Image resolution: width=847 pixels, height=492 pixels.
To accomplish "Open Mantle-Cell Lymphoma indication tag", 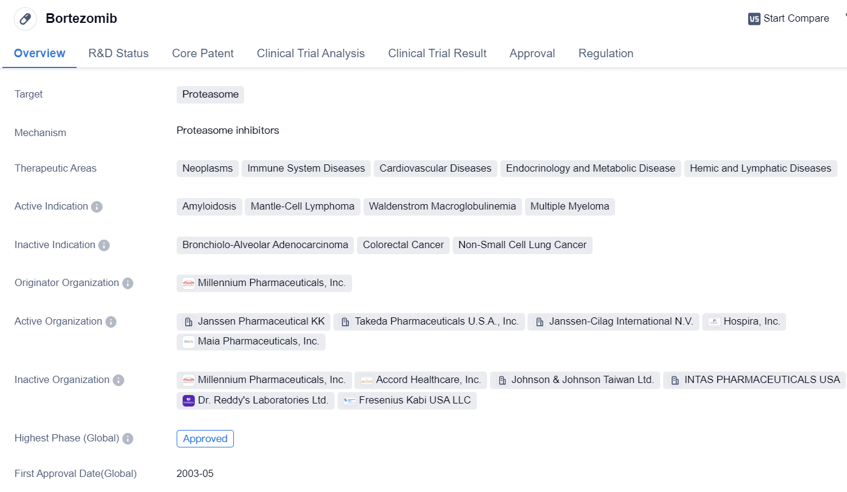I will coord(302,207).
